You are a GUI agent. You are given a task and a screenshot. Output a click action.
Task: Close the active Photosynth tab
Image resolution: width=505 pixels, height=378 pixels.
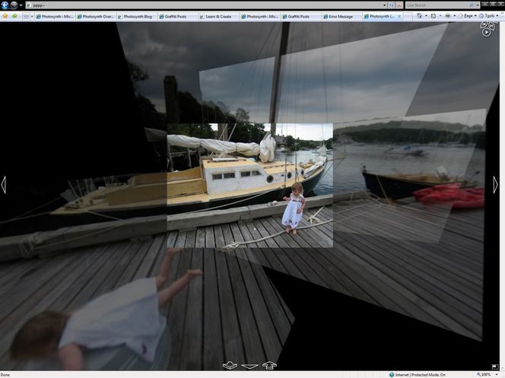tap(399, 16)
